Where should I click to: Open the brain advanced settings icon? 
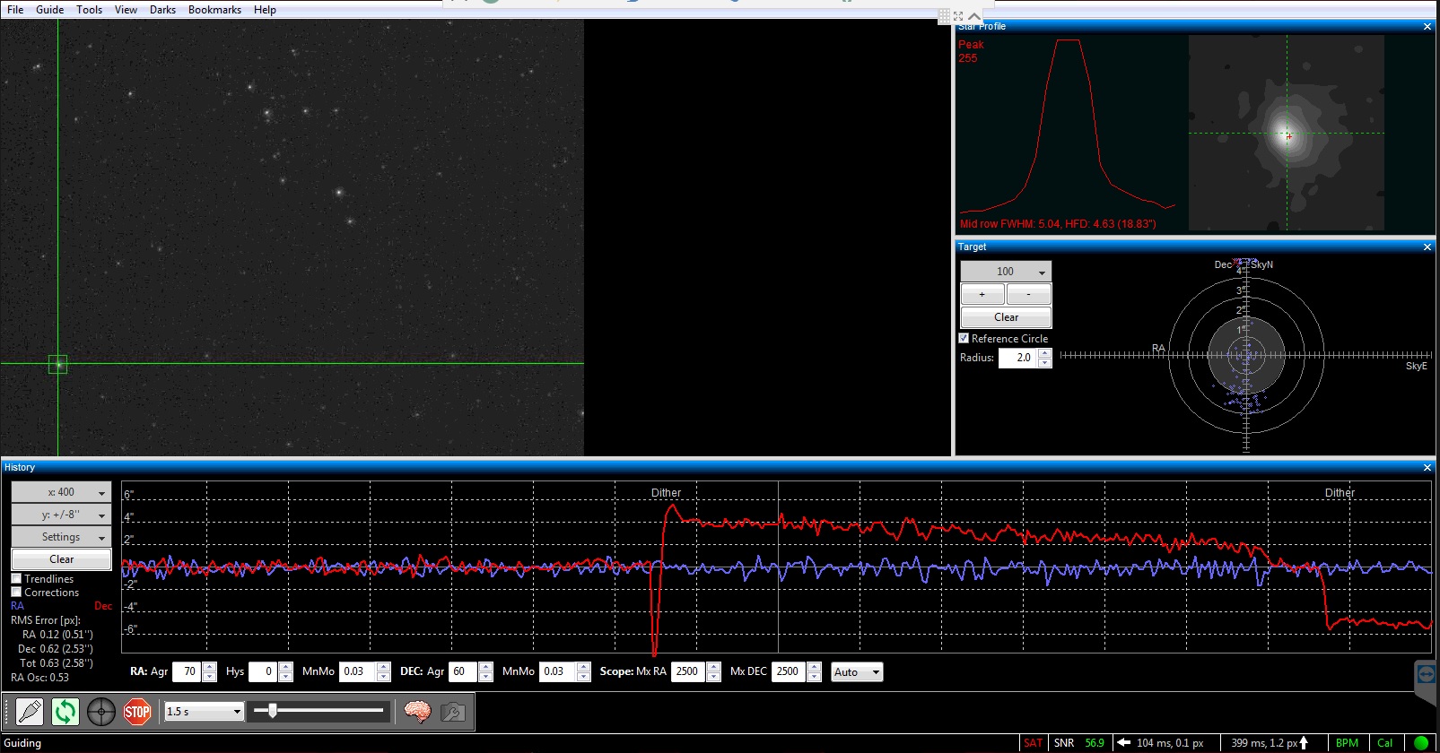[417, 712]
